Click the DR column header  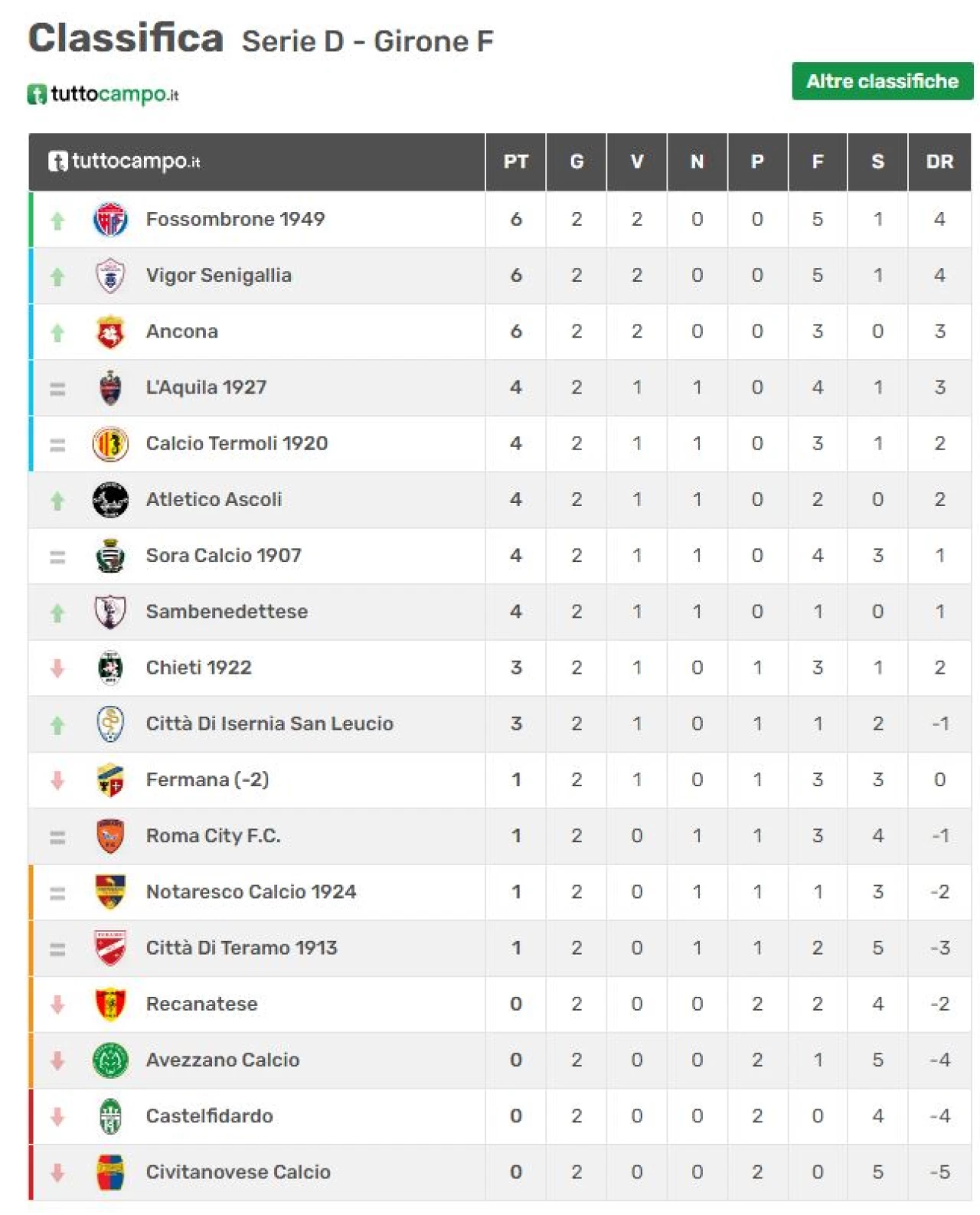[x=939, y=162]
